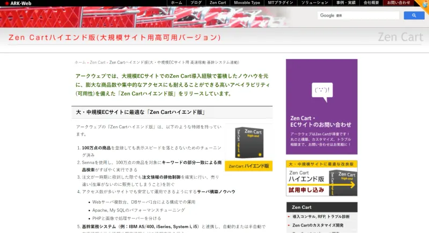Open the 導入コンサル, RFP, トラブル診断 sidebar link
This screenshot has width=429, height=233.
click(321, 216)
